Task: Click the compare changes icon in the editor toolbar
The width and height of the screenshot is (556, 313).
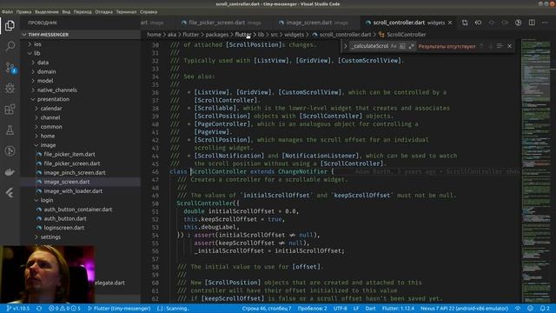Action: tap(465, 23)
